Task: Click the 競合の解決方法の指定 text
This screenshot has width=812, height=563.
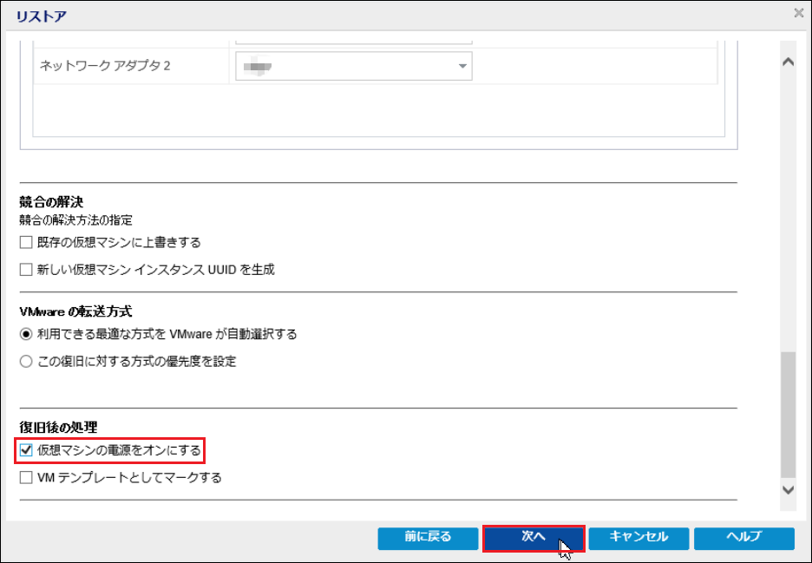Action: click(75, 220)
